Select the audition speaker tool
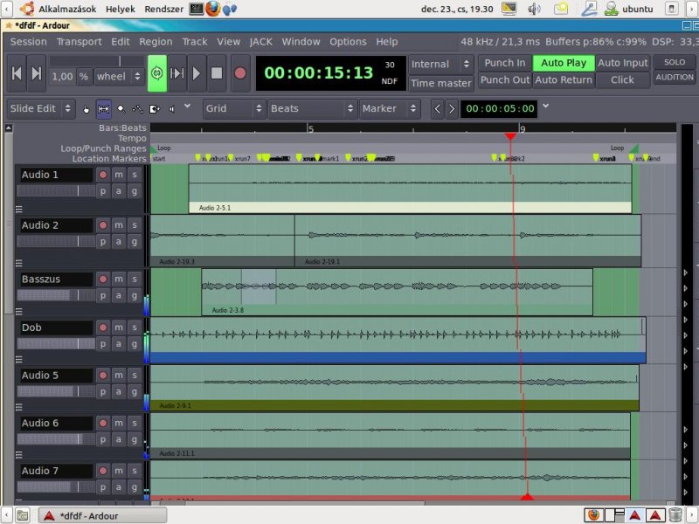Screen dimensions: 699x524 tap(172, 108)
